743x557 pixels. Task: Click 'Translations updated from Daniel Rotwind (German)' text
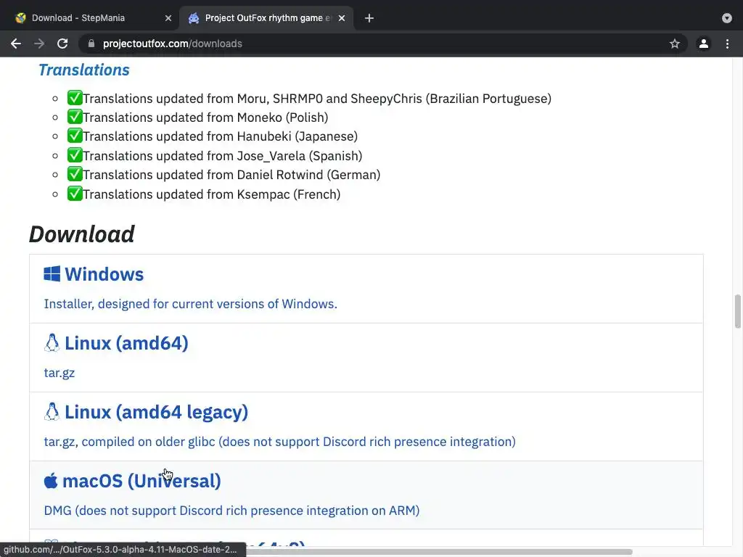tap(231, 175)
